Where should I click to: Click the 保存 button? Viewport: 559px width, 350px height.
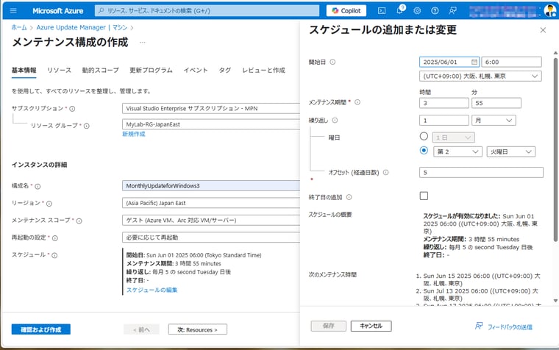(328, 326)
